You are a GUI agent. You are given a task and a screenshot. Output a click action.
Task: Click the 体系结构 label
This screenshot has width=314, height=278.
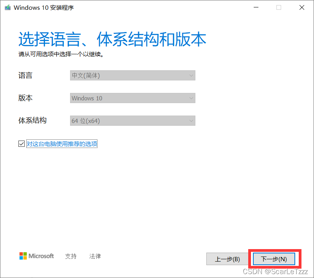32,121
